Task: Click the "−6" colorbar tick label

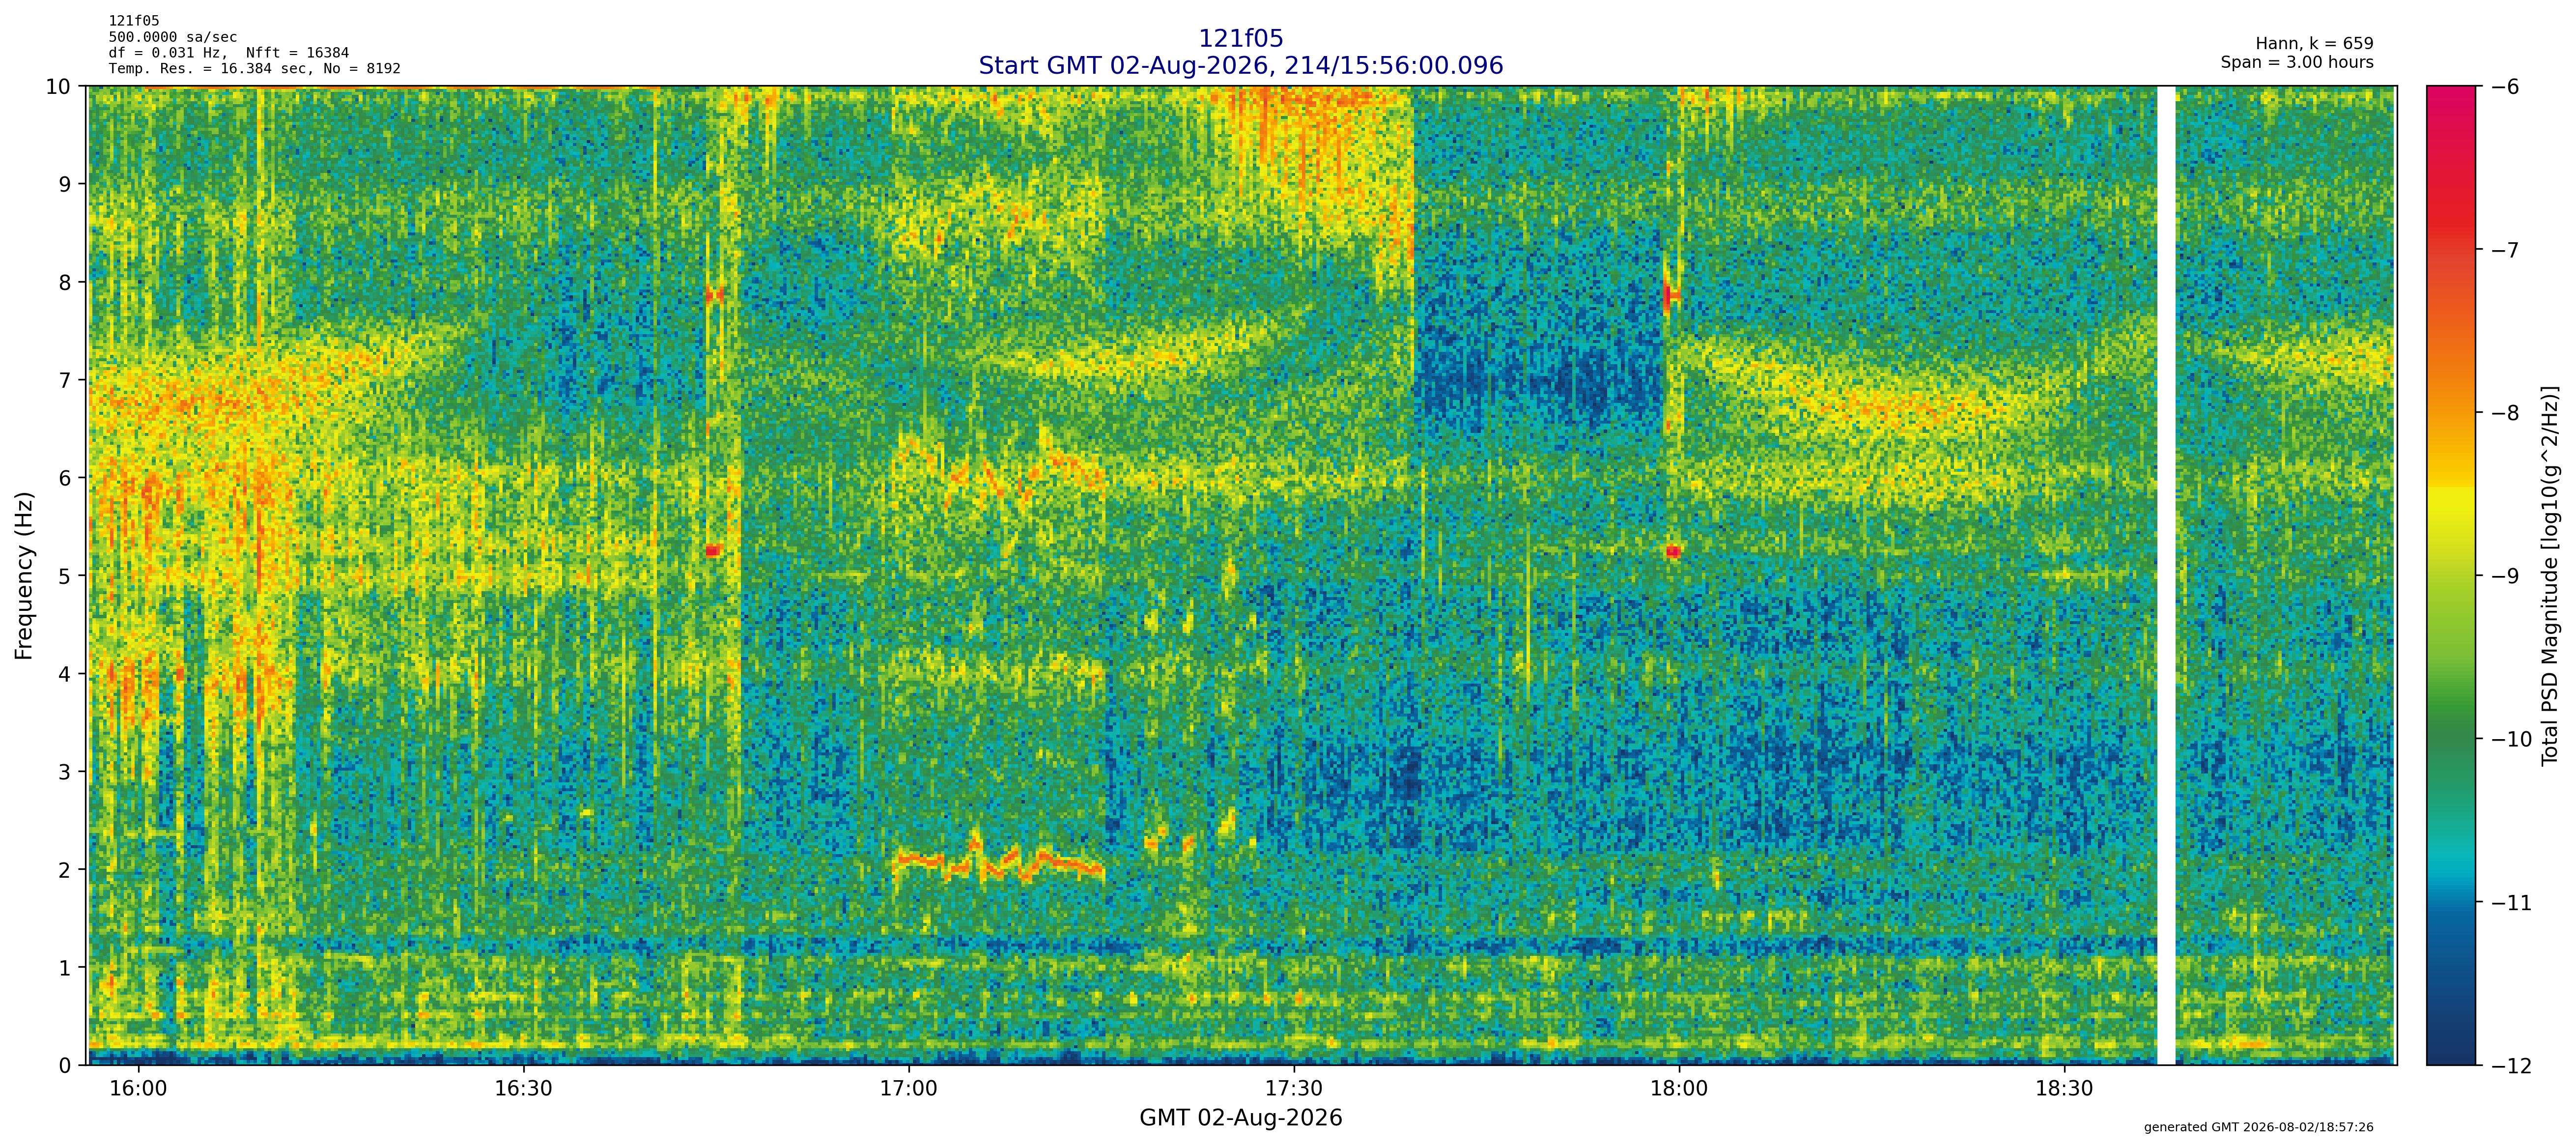Action: 2504,87
